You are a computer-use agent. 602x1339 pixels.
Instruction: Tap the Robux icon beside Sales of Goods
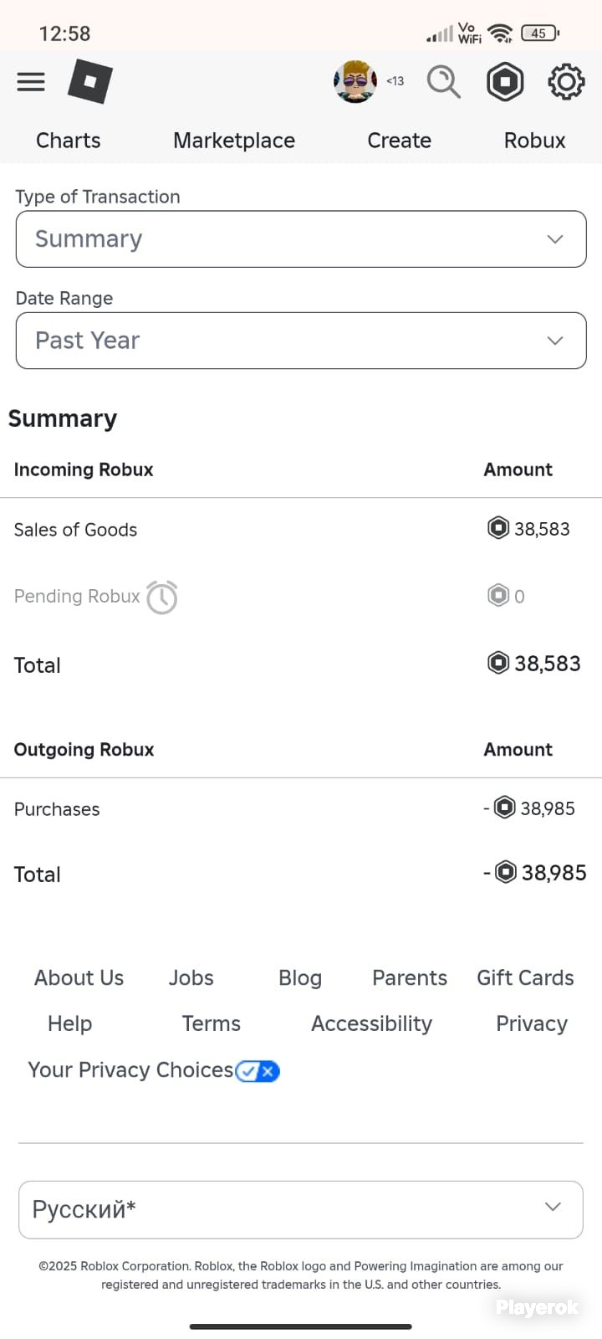pos(498,528)
